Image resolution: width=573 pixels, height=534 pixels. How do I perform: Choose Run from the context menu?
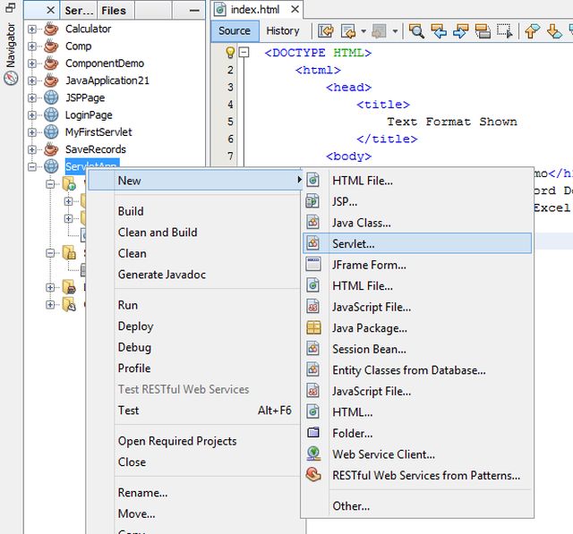pos(128,305)
